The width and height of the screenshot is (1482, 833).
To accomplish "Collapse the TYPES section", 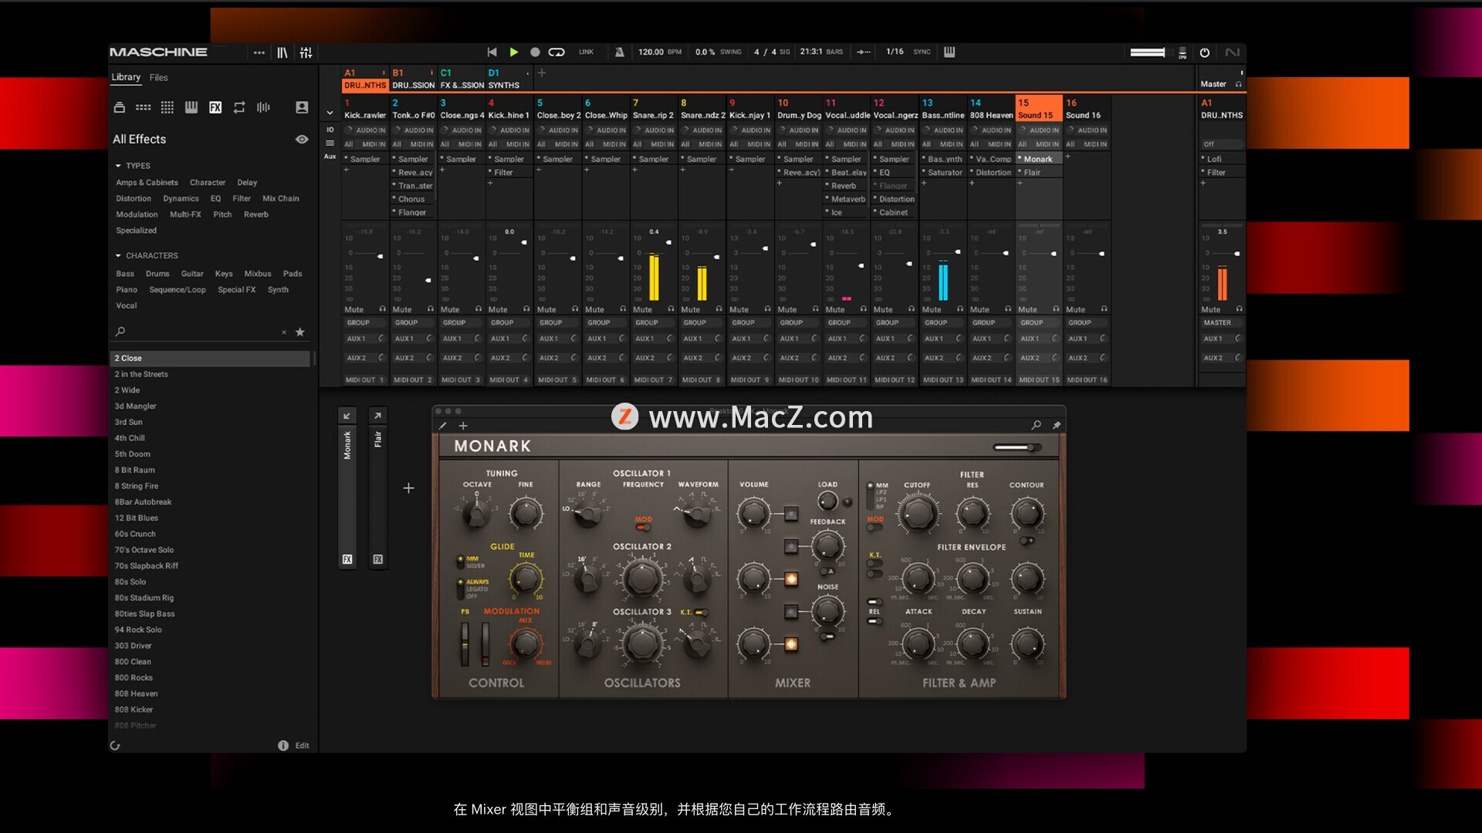I will [119, 166].
